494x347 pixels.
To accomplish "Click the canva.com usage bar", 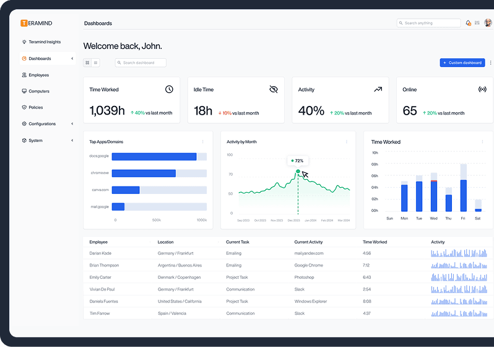I will [x=126, y=190].
